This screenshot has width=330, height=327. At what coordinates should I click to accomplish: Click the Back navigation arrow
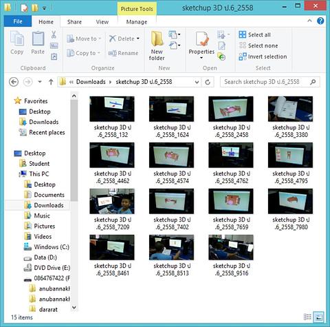coord(14,82)
